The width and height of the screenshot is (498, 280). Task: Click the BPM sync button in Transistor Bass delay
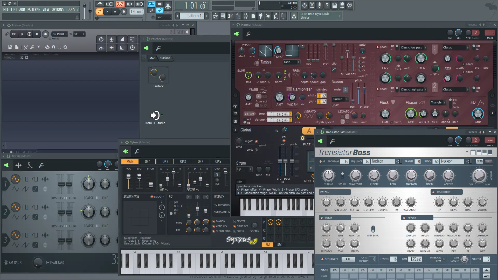(x=373, y=229)
